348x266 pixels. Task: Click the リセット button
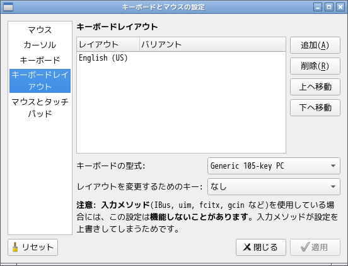(x=33, y=247)
